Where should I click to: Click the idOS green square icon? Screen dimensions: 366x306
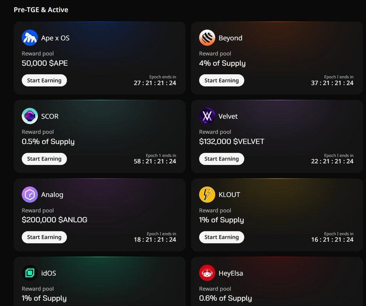(x=30, y=273)
